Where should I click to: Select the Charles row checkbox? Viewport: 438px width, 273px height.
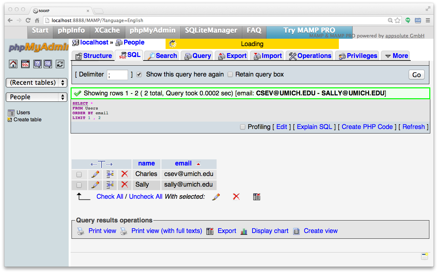tap(79, 174)
